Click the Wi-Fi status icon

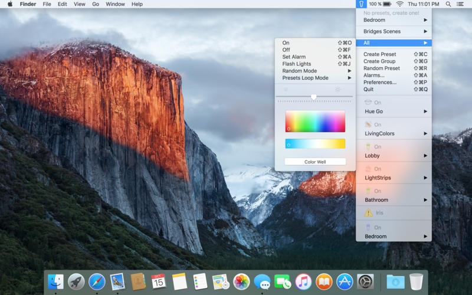tap(399, 4)
